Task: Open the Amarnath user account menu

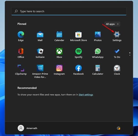Action: [27, 128]
